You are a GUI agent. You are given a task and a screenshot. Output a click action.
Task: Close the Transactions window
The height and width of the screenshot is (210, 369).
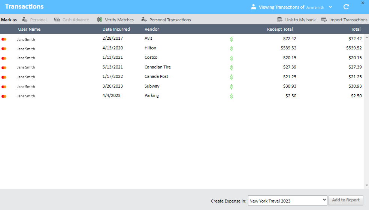pyautogui.click(x=363, y=3)
